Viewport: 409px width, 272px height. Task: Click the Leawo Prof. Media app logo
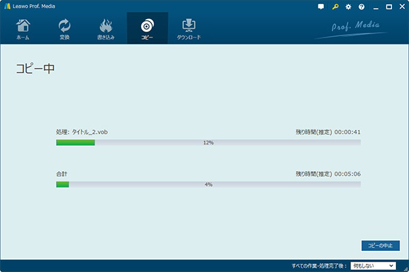[7, 6]
